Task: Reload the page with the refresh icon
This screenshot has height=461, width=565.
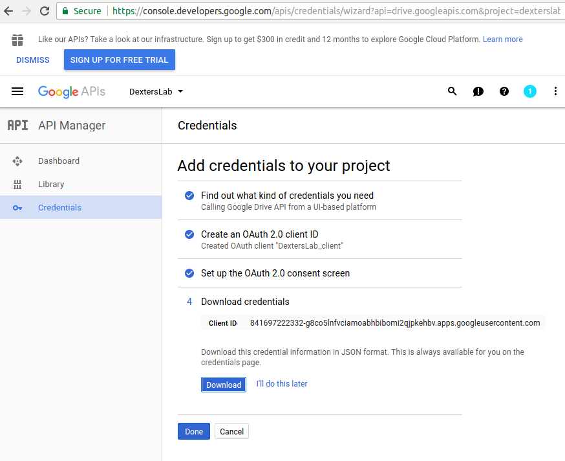Action: (x=45, y=11)
